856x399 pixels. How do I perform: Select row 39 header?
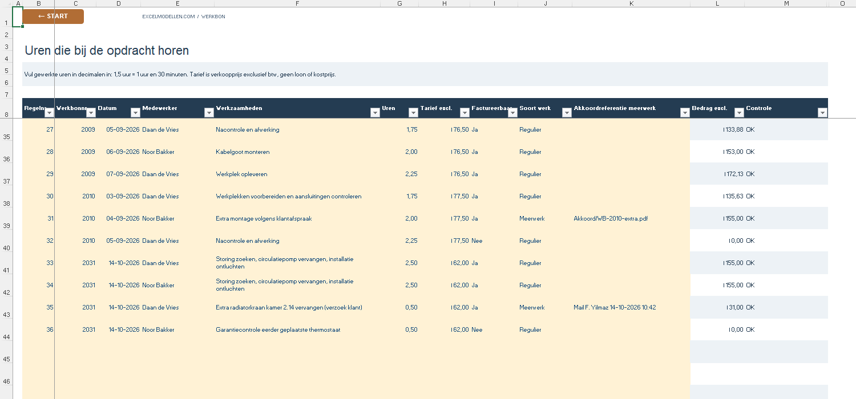click(6, 218)
